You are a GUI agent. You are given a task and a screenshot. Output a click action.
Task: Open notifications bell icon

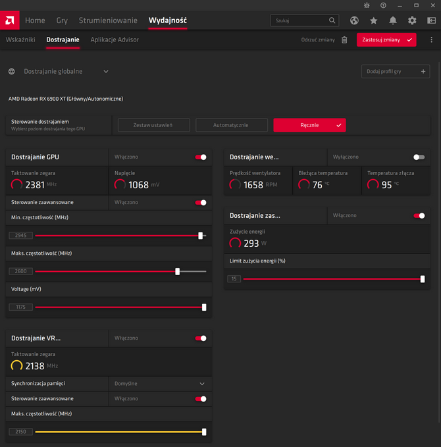click(393, 20)
